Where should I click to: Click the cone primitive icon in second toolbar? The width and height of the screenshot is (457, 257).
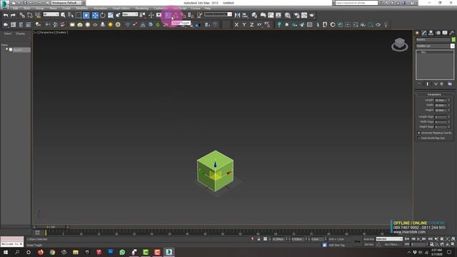[x=103, y=25]
